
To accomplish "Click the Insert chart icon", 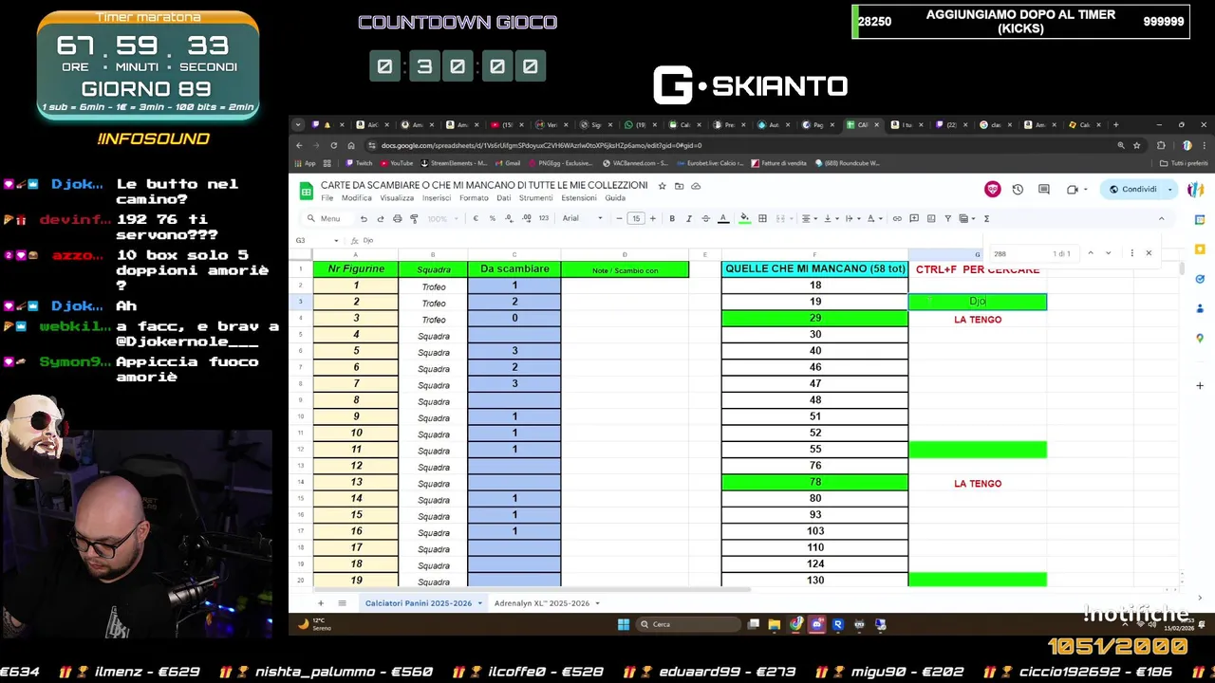I will [930, 218].
